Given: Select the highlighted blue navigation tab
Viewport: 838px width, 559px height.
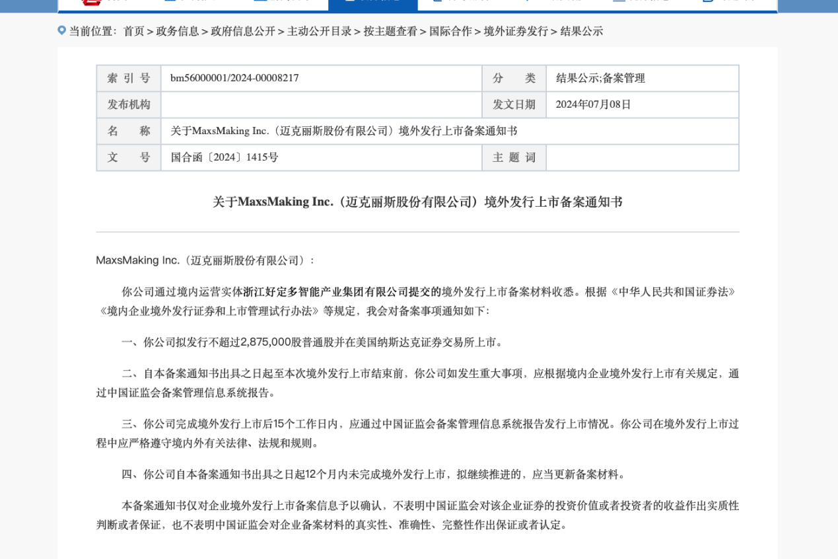Looking at the screenshot, I should pyautogui.click(x=372, y=4).
